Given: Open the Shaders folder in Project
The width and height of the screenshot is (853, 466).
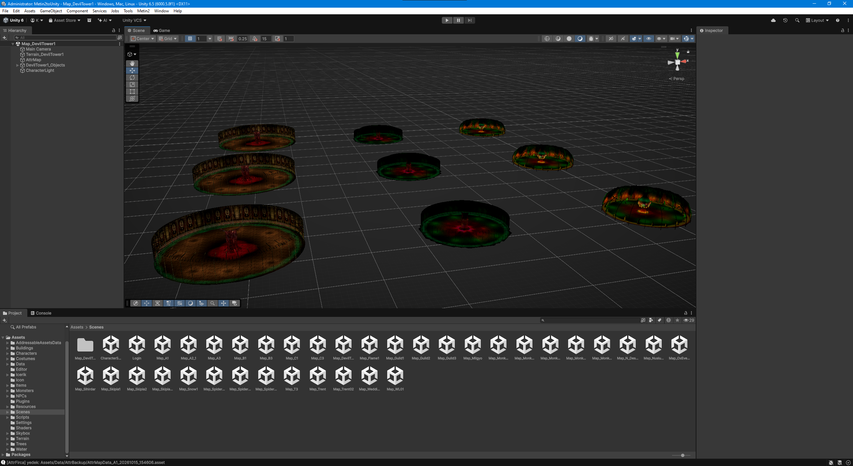Looking at the screenshot, I should (x=24, y=428).
